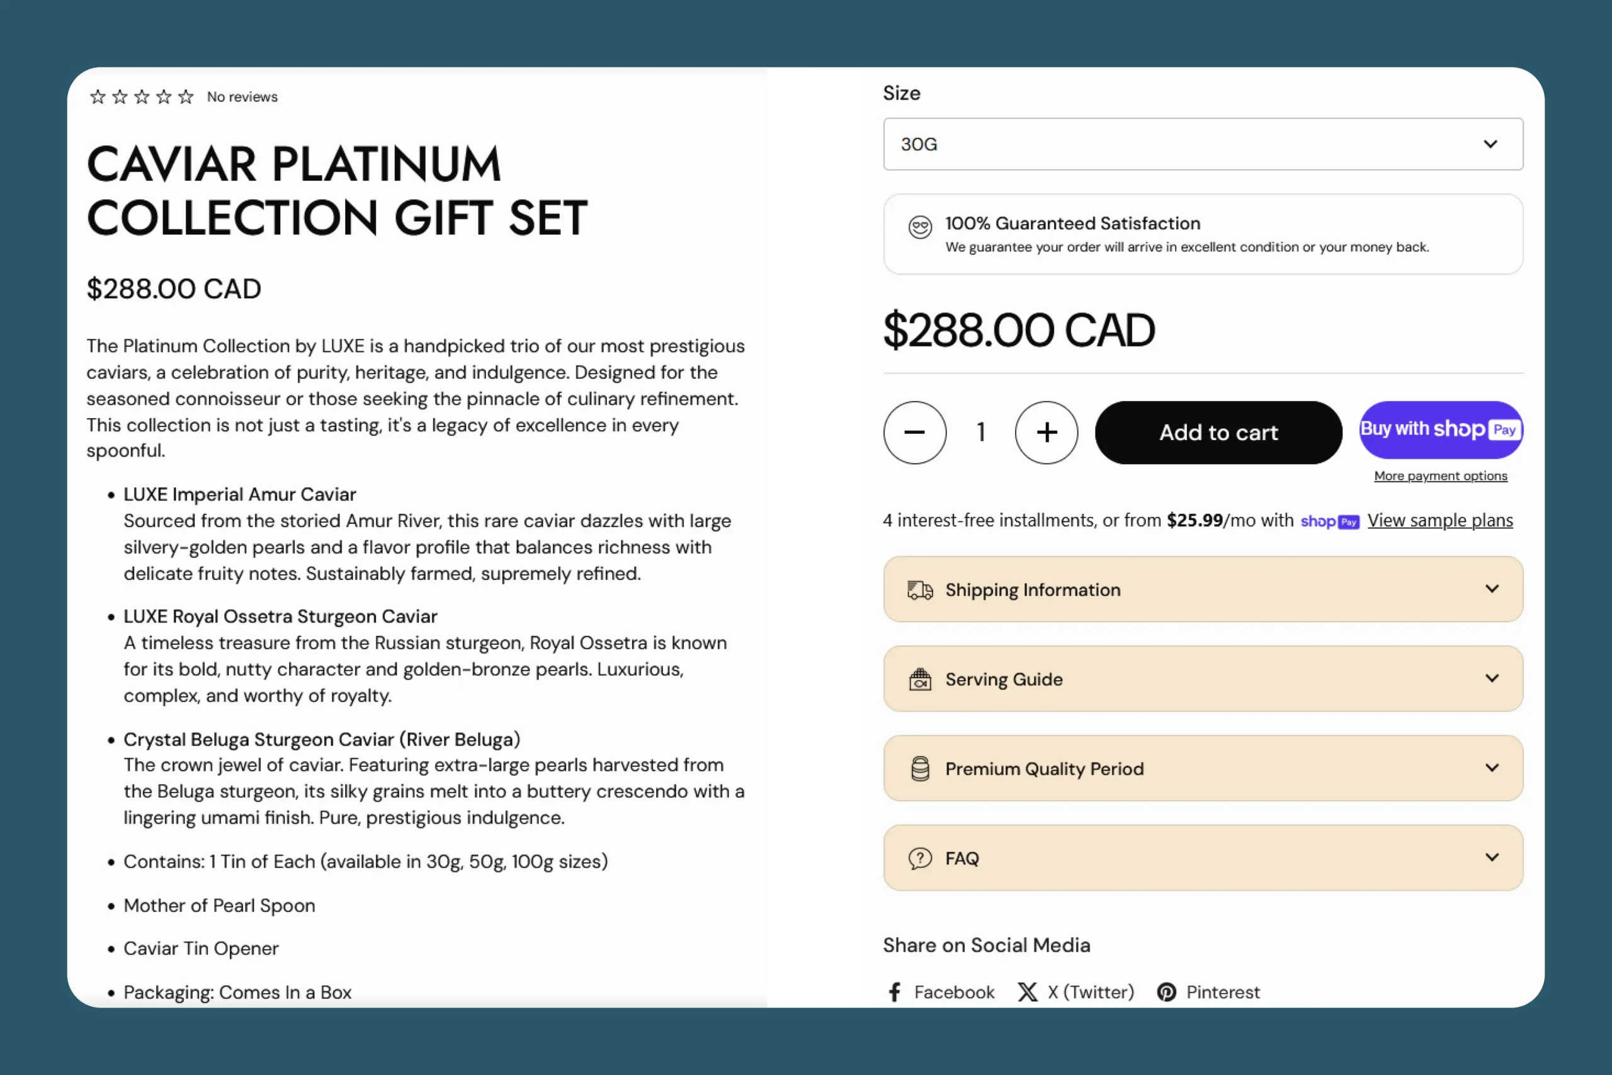Image resolution: width=1612 pixels, height=1075 pixels.
Task: Open the Size dropdown showing 30G
Action: click(x=1203, y=144)
